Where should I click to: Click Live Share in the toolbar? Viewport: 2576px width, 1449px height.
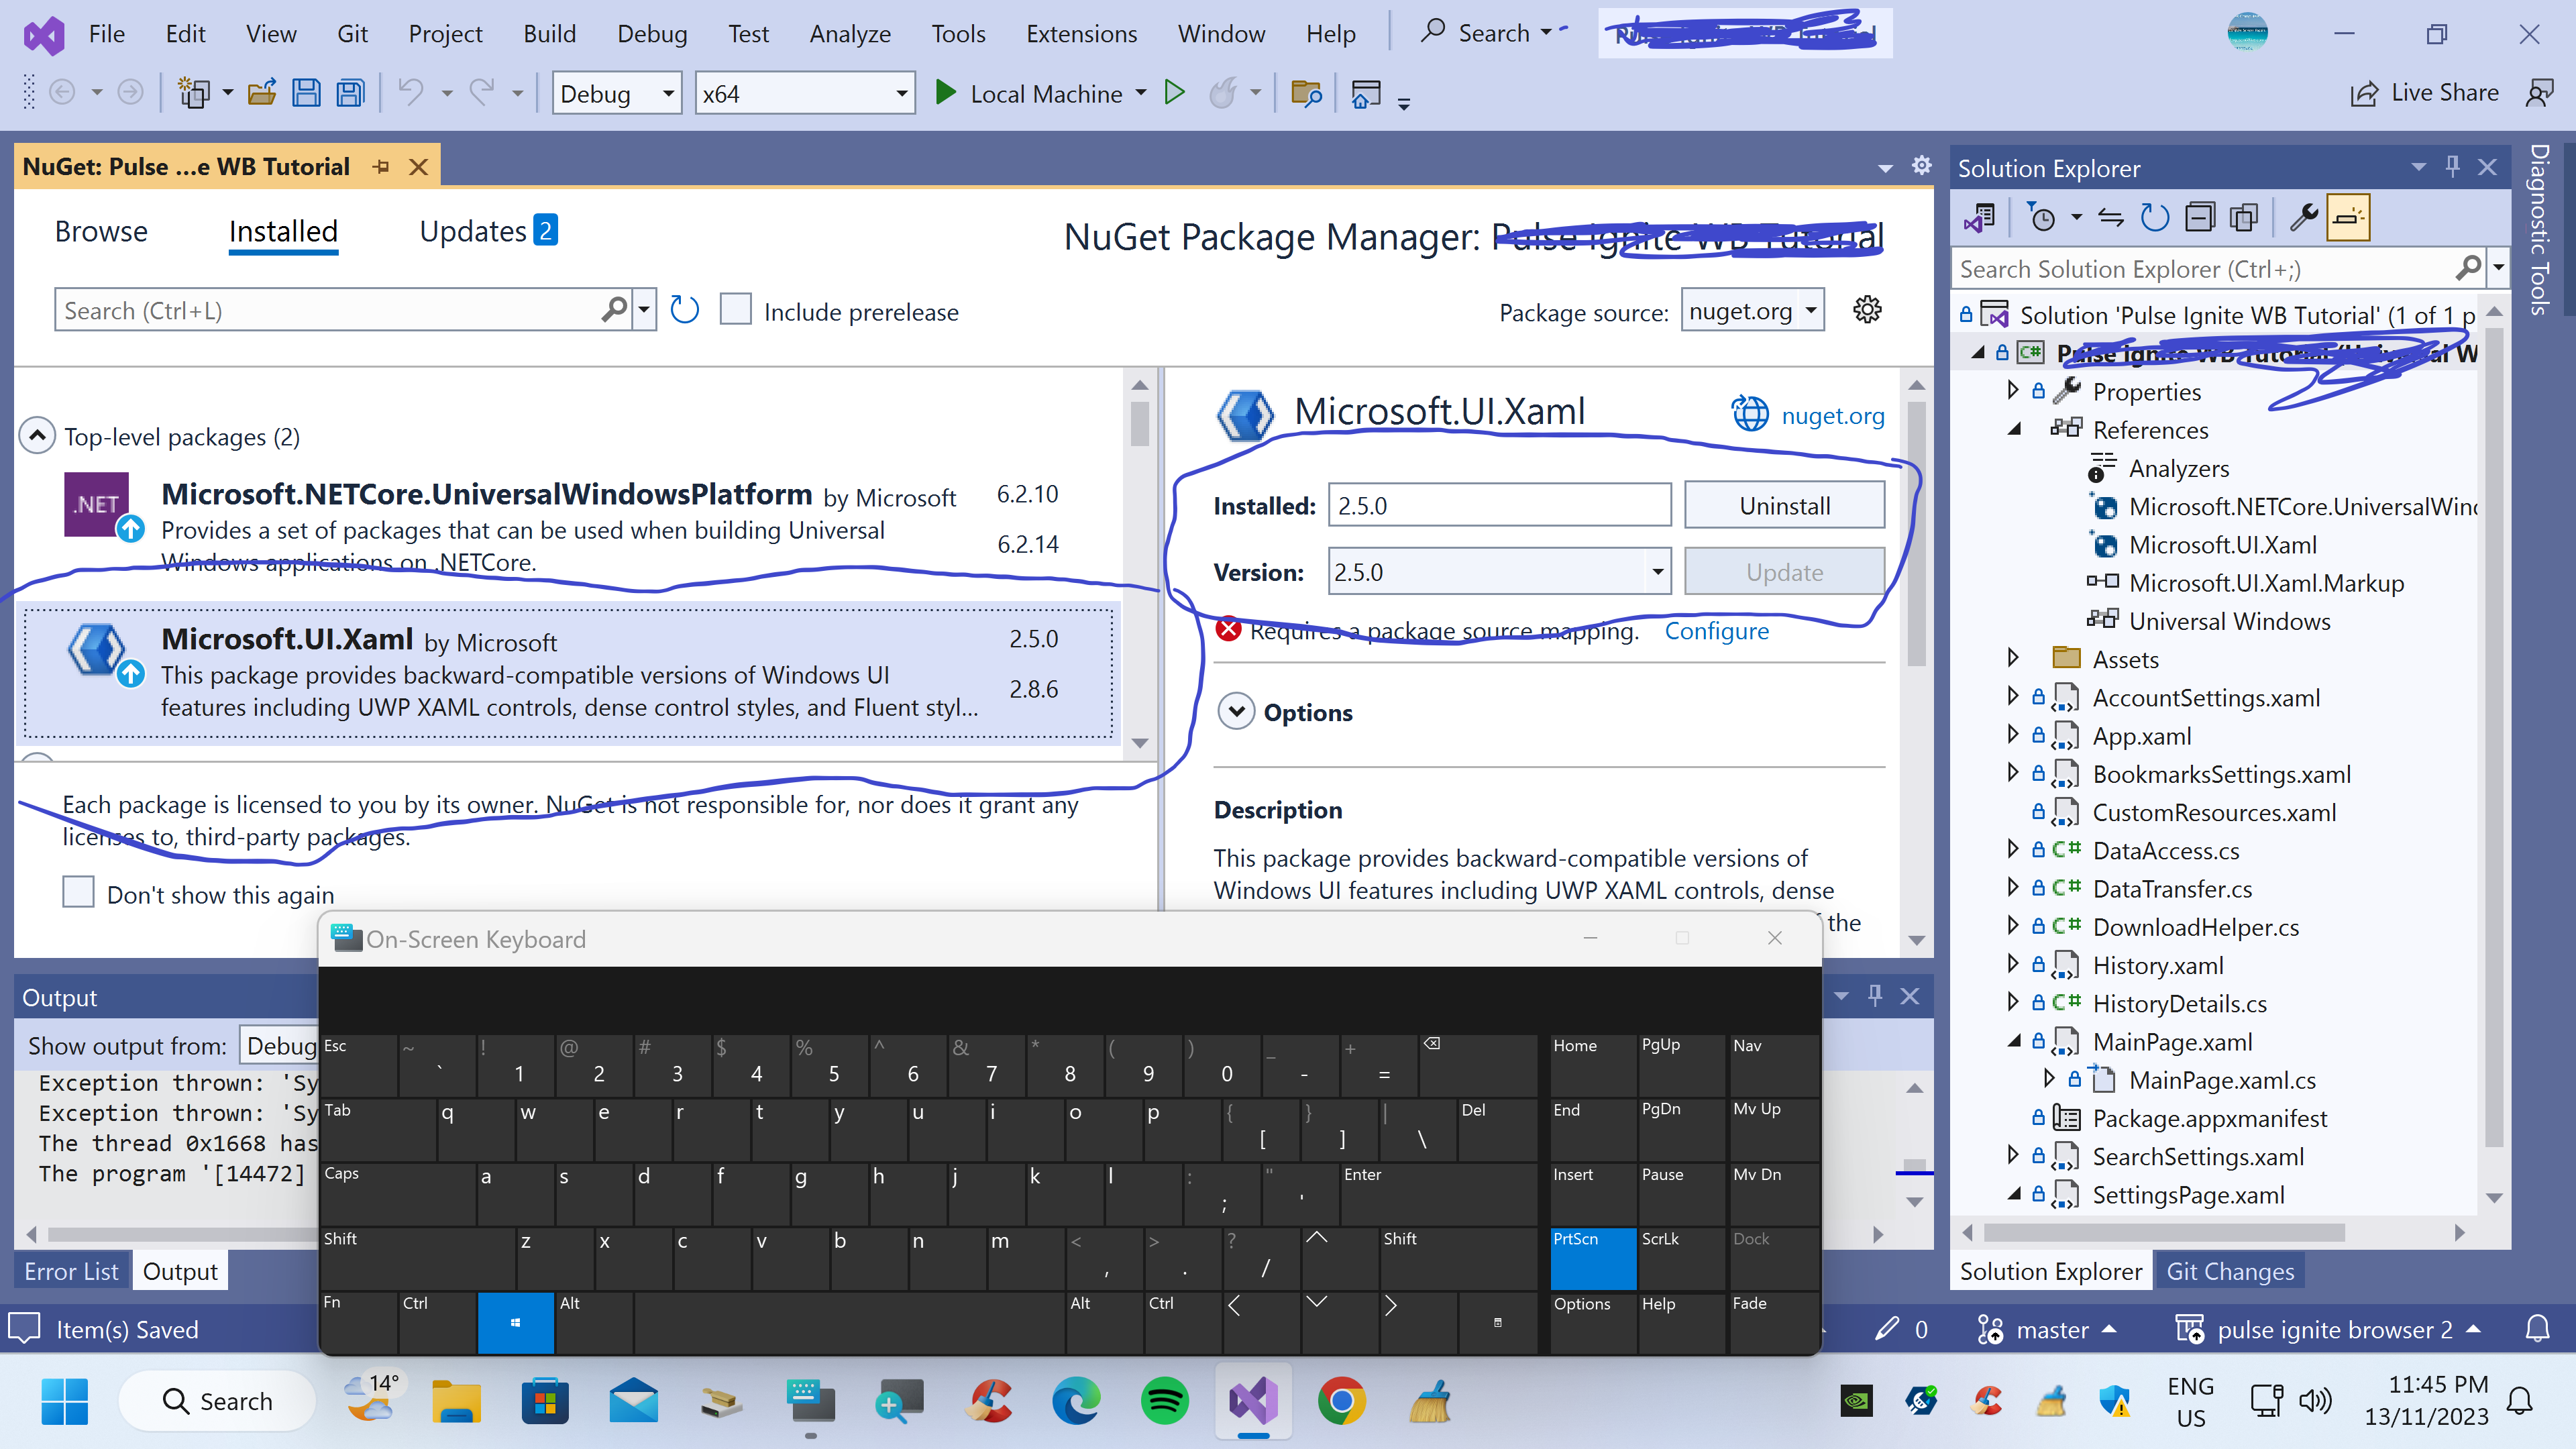[x=2424, y=93]
